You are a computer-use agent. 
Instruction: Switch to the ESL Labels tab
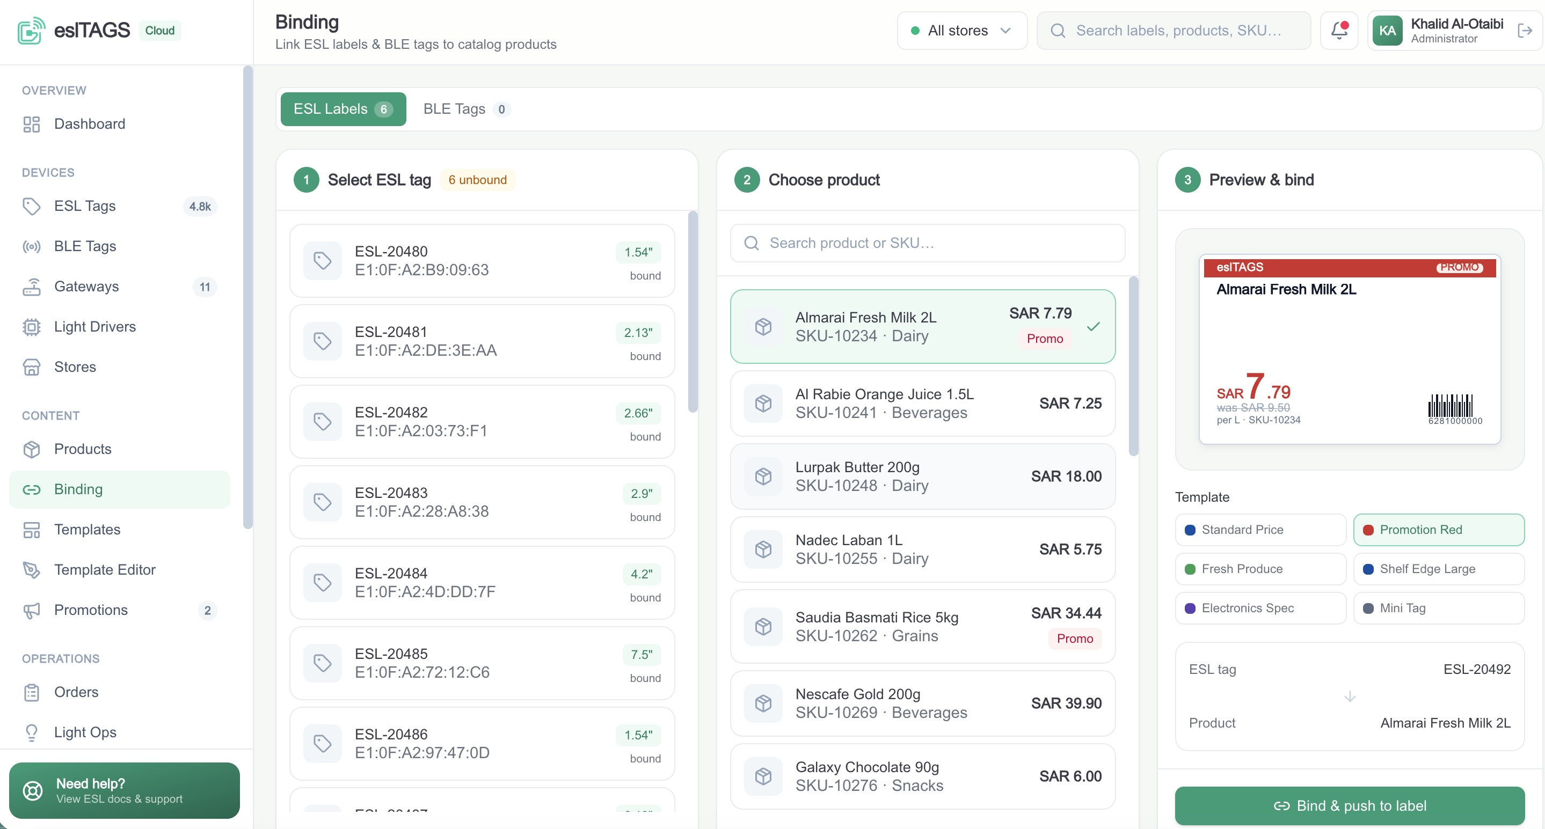[x=343, y=109]
